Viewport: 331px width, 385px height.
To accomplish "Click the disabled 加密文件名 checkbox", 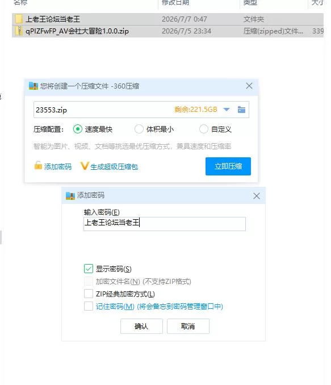I will tap(89, 281).
